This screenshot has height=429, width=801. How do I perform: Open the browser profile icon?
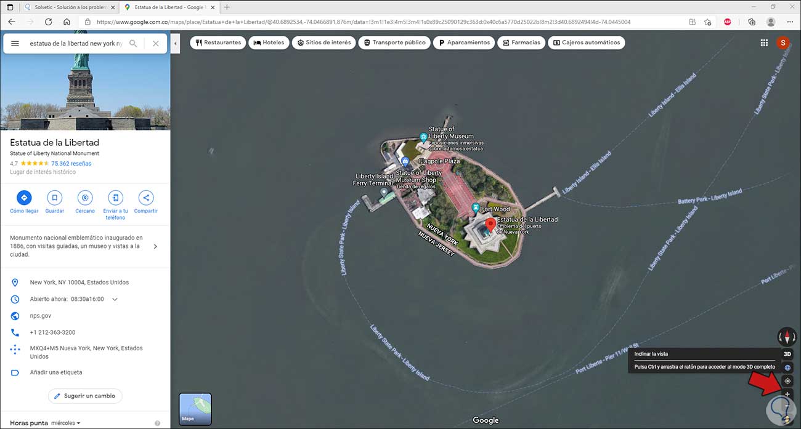pyautogui.click(x=771, y=22)
